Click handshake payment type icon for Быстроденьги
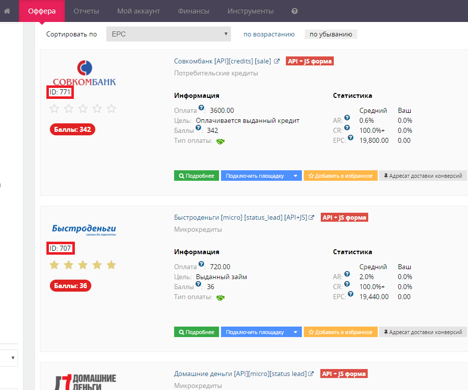 click(x=221, y=298)
